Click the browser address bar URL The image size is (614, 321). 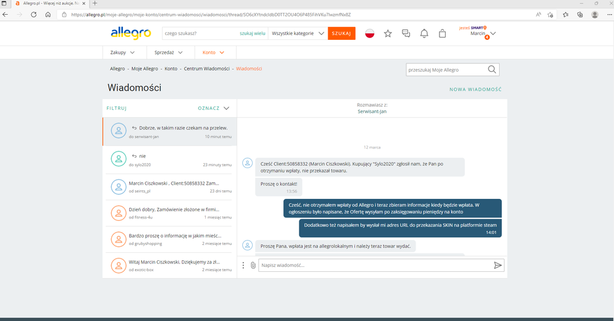(211, 15)
